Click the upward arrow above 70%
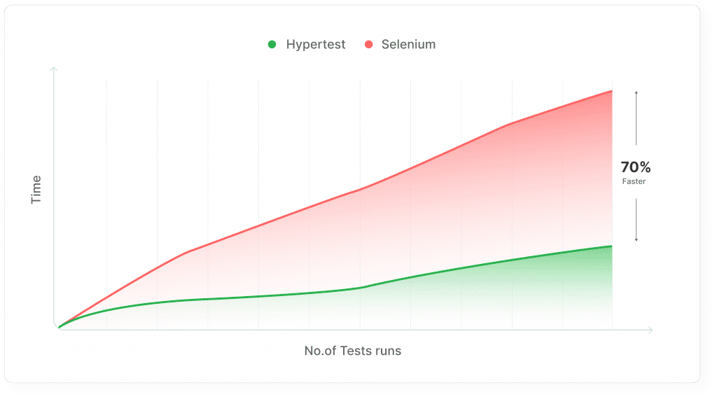The width and height of the screenshot is (717, 399). coord(636,118)
